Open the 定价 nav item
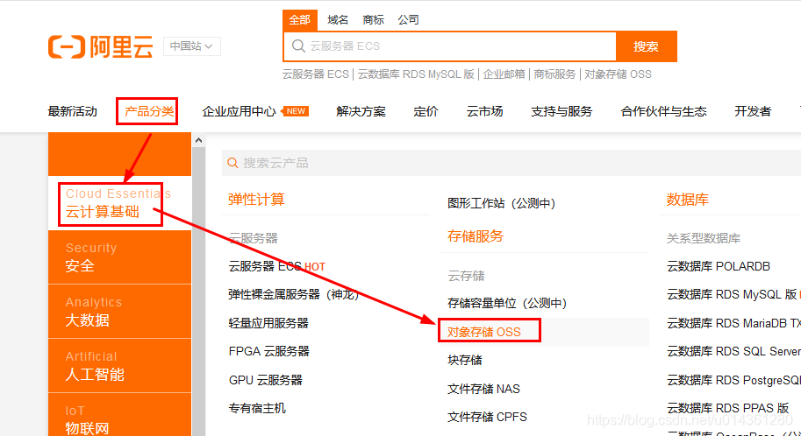 tap(426, 111)
